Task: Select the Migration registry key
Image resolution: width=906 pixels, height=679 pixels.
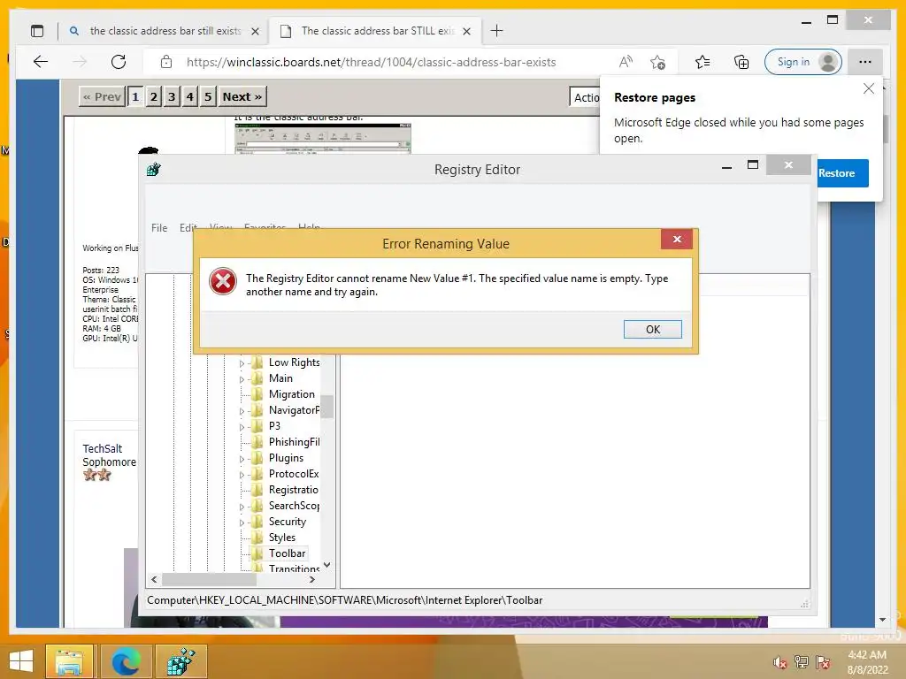Action: pyautogui.click(x=291, y=393)
